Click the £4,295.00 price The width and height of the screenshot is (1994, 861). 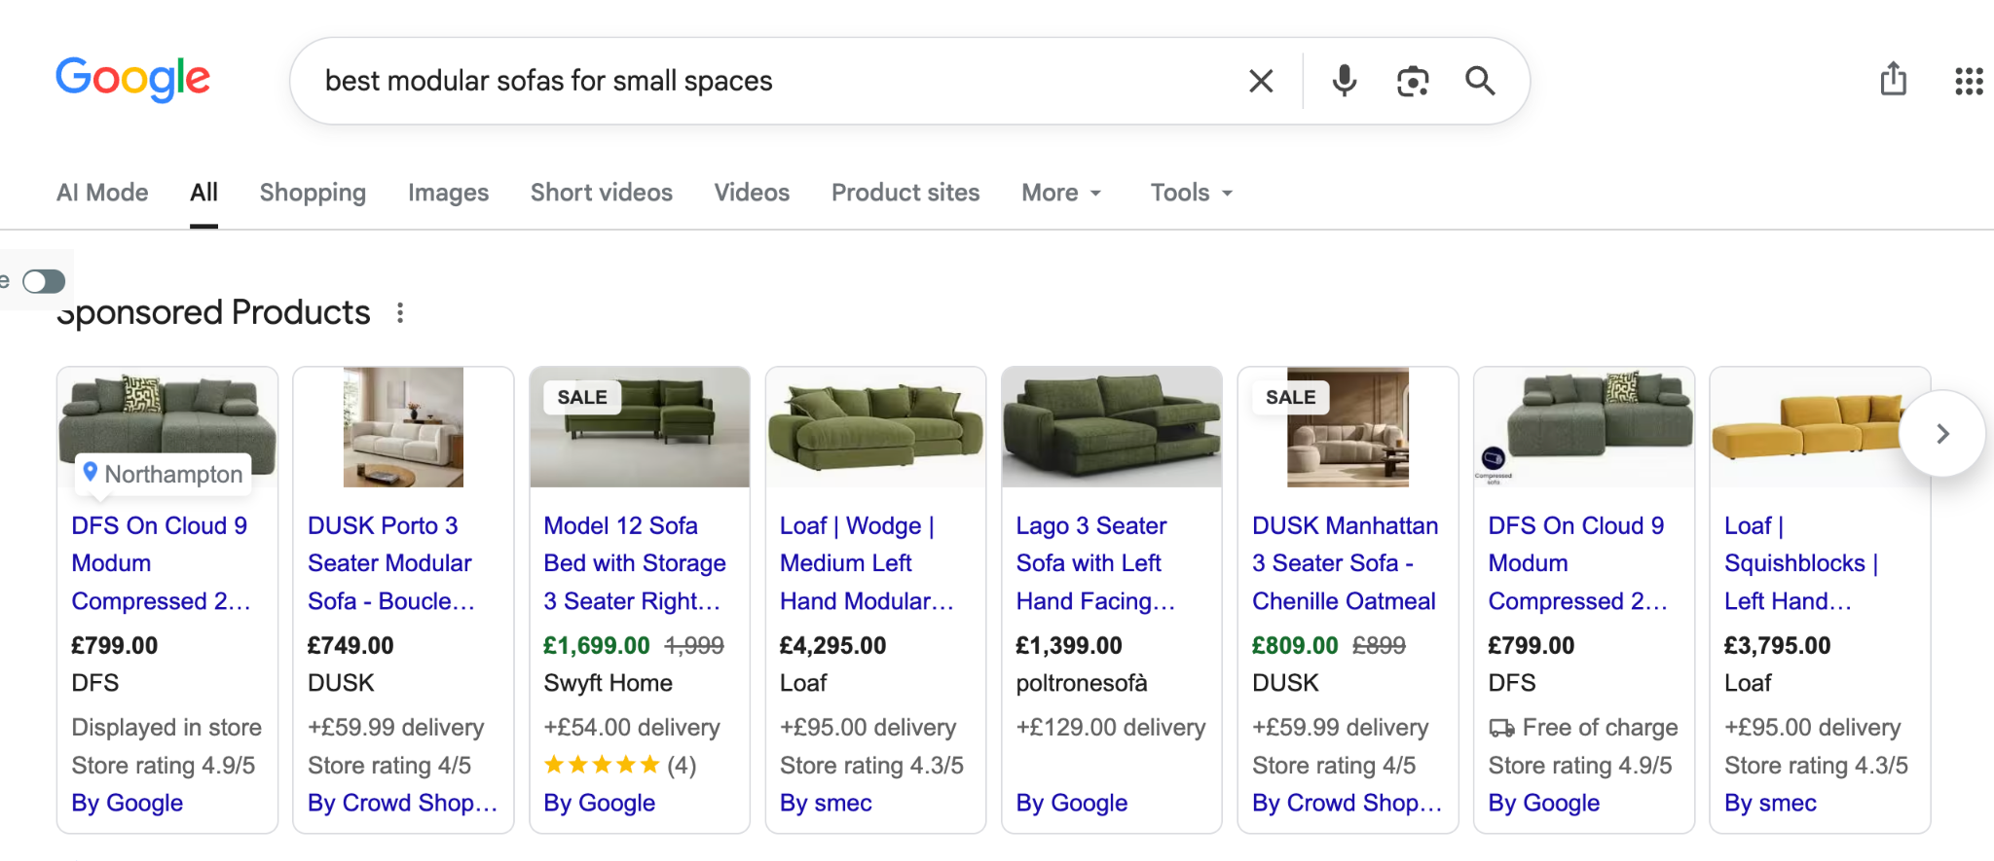833,645
